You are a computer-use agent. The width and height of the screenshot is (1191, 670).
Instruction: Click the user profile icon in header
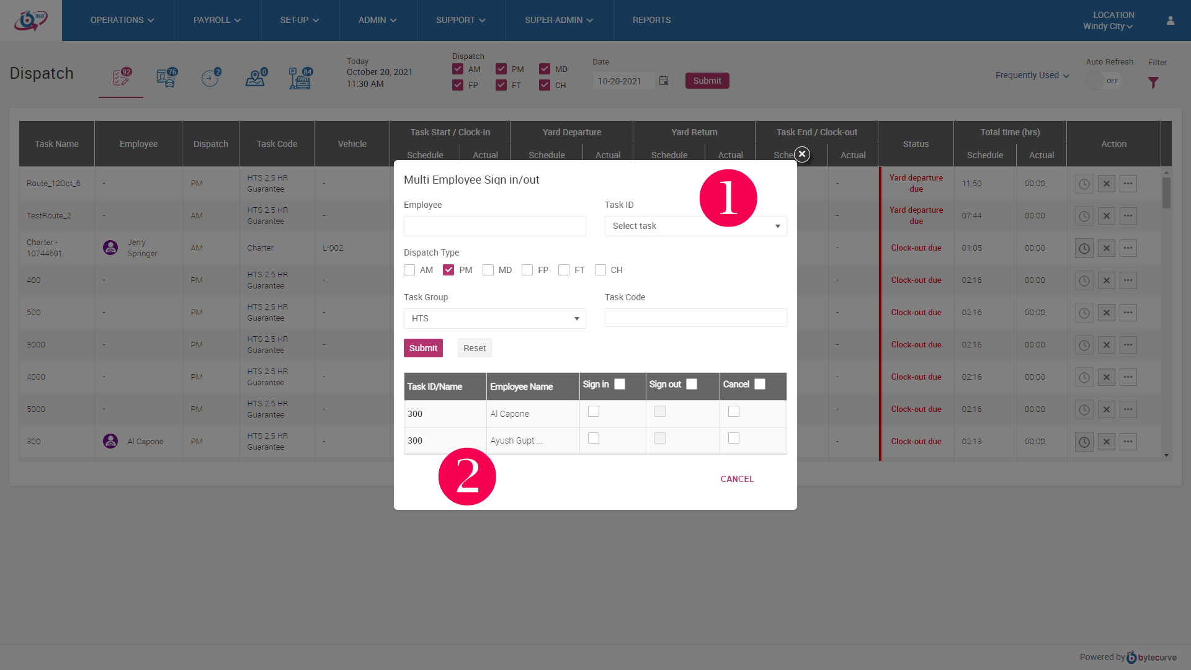[1171, 20]
